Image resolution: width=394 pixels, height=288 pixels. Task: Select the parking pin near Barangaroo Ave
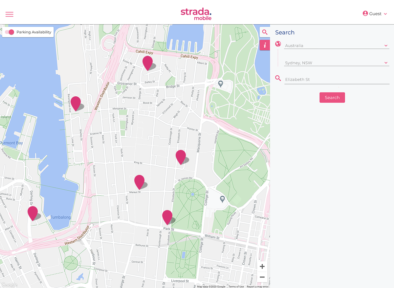pyautogui.click(x=76, y=104)
